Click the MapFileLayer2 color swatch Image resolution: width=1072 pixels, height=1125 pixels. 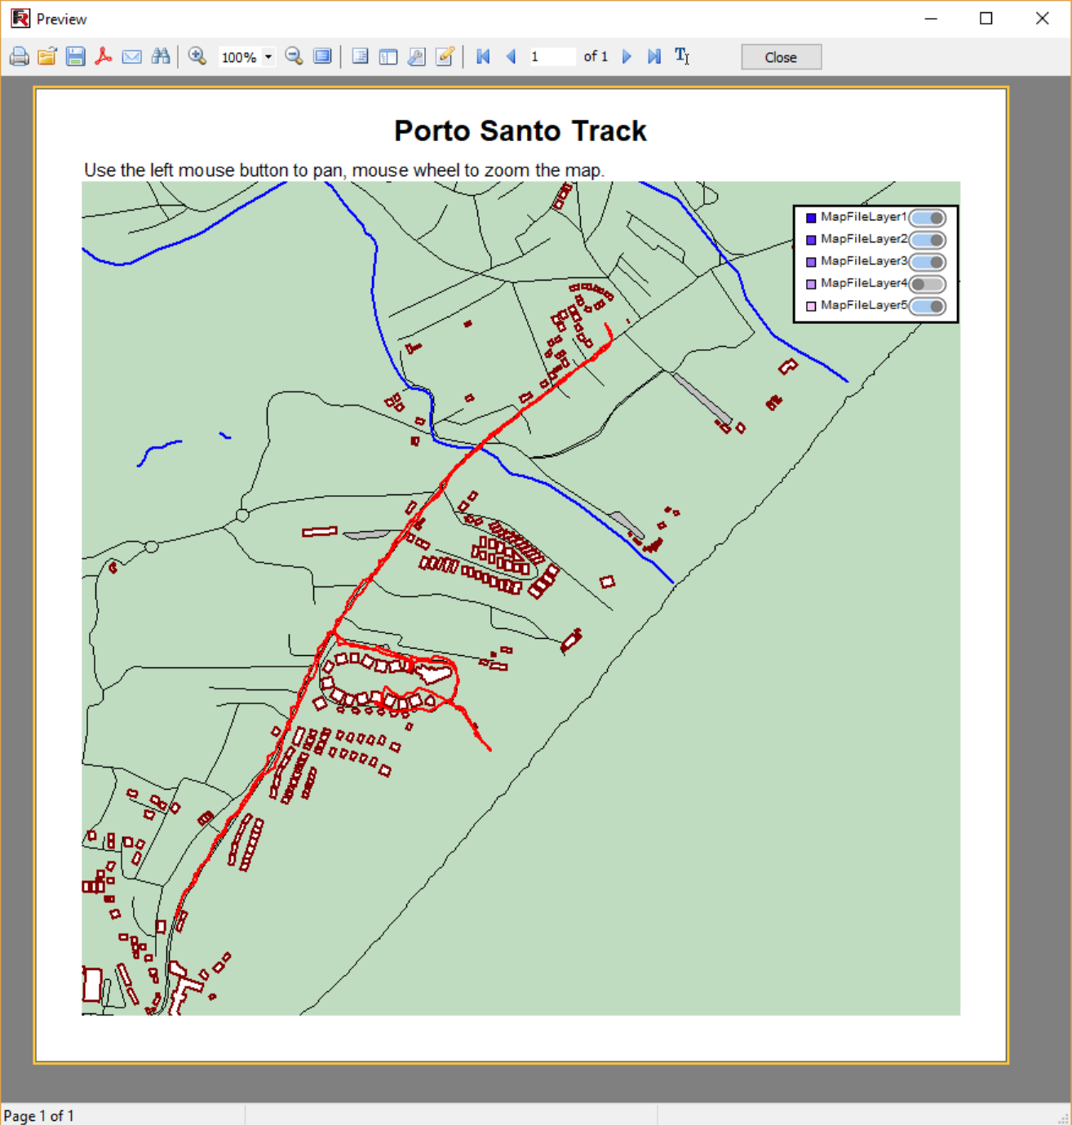click(x=811, y=240)
